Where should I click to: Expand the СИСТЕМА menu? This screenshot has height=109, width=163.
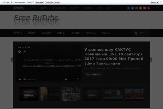(x=92, y=33)
